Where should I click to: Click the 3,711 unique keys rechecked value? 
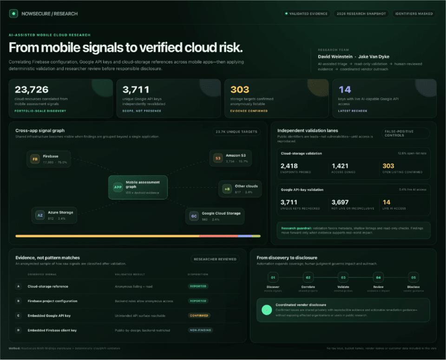[289, 202]
